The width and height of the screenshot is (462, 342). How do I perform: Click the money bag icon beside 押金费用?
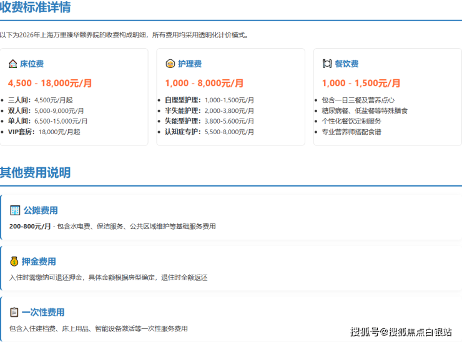click(x=14, y=261)
